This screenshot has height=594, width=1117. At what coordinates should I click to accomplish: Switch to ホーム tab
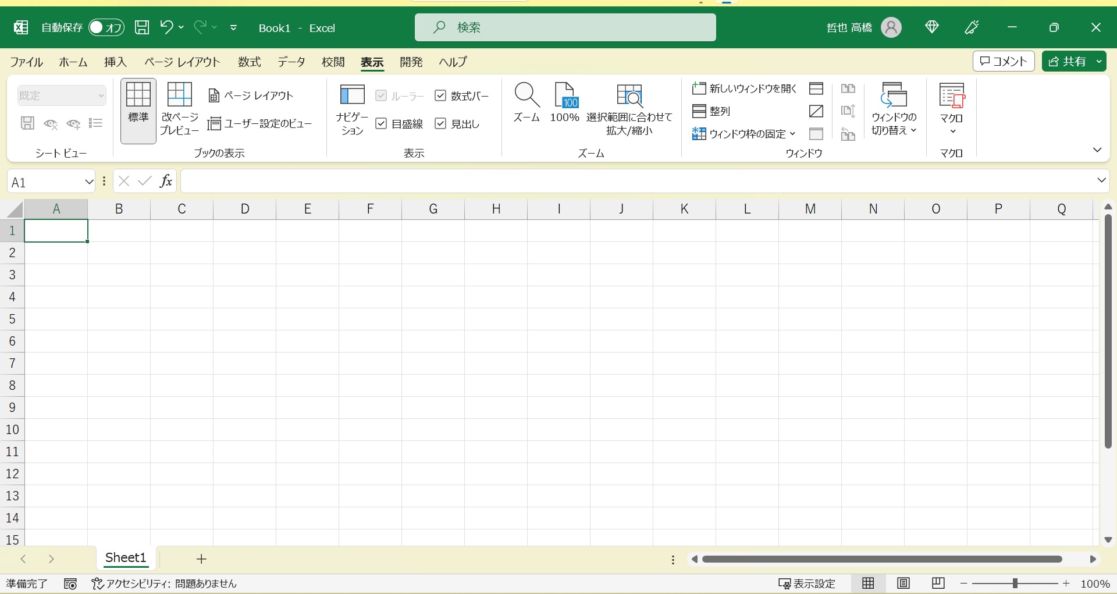(73, 62)
